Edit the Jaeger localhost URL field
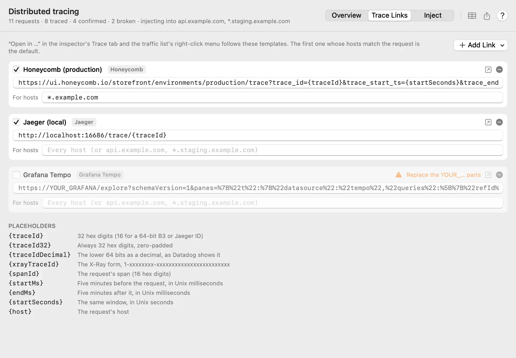516x358 pixels. (258, 135)
